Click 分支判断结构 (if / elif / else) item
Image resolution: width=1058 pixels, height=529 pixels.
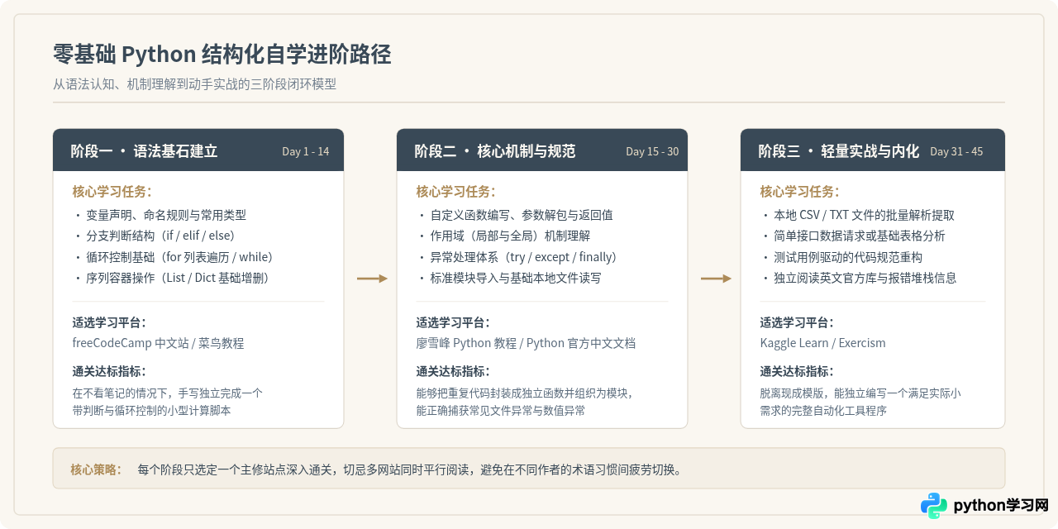click(160, 236)
